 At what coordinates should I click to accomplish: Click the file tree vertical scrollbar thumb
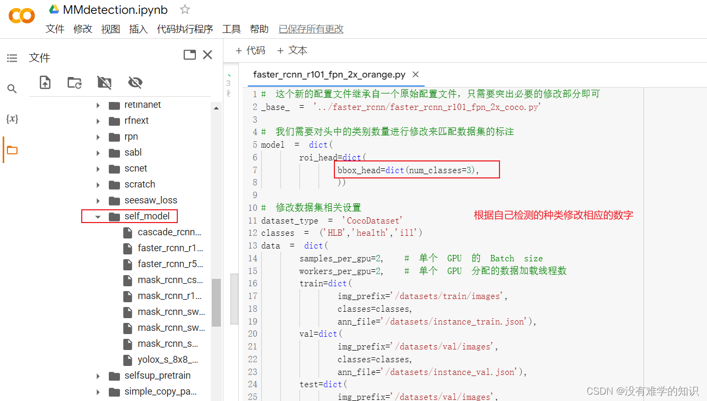pos(216,303)
